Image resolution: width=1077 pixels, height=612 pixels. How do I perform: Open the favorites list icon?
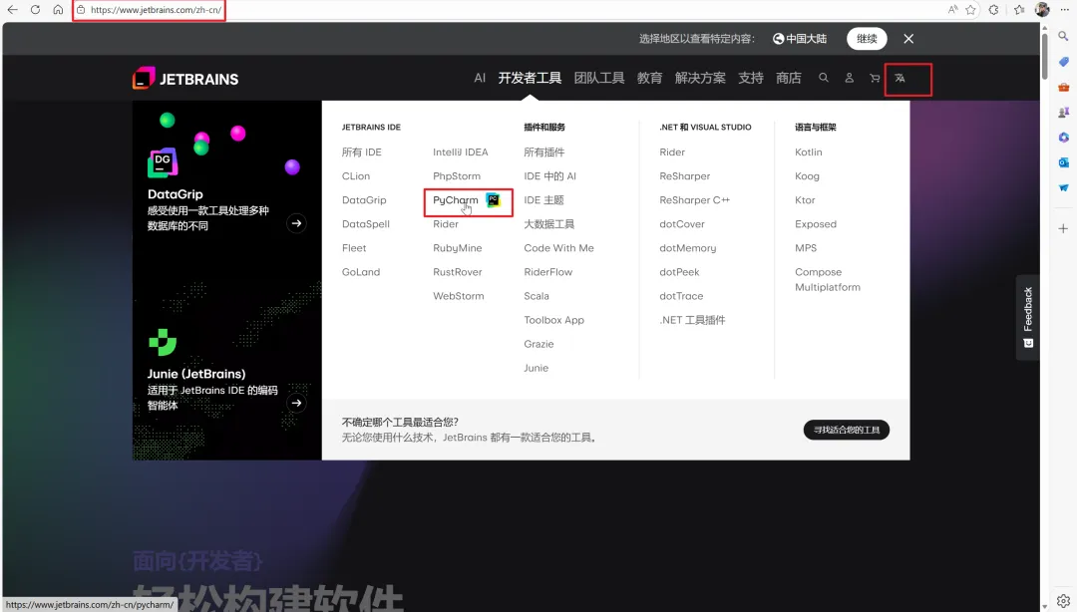click(x=1019, y=10)
